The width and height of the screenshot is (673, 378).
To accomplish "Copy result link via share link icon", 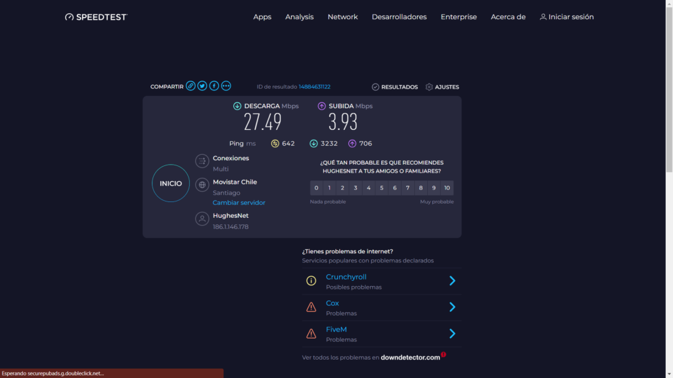I will coord(191,86).
